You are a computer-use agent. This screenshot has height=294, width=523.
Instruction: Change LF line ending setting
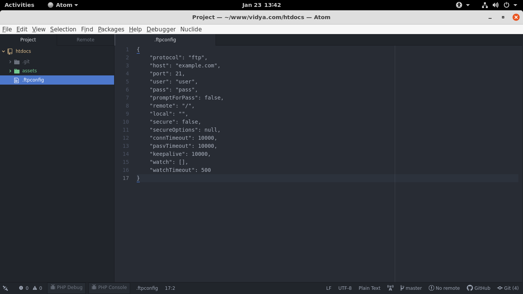329,288
